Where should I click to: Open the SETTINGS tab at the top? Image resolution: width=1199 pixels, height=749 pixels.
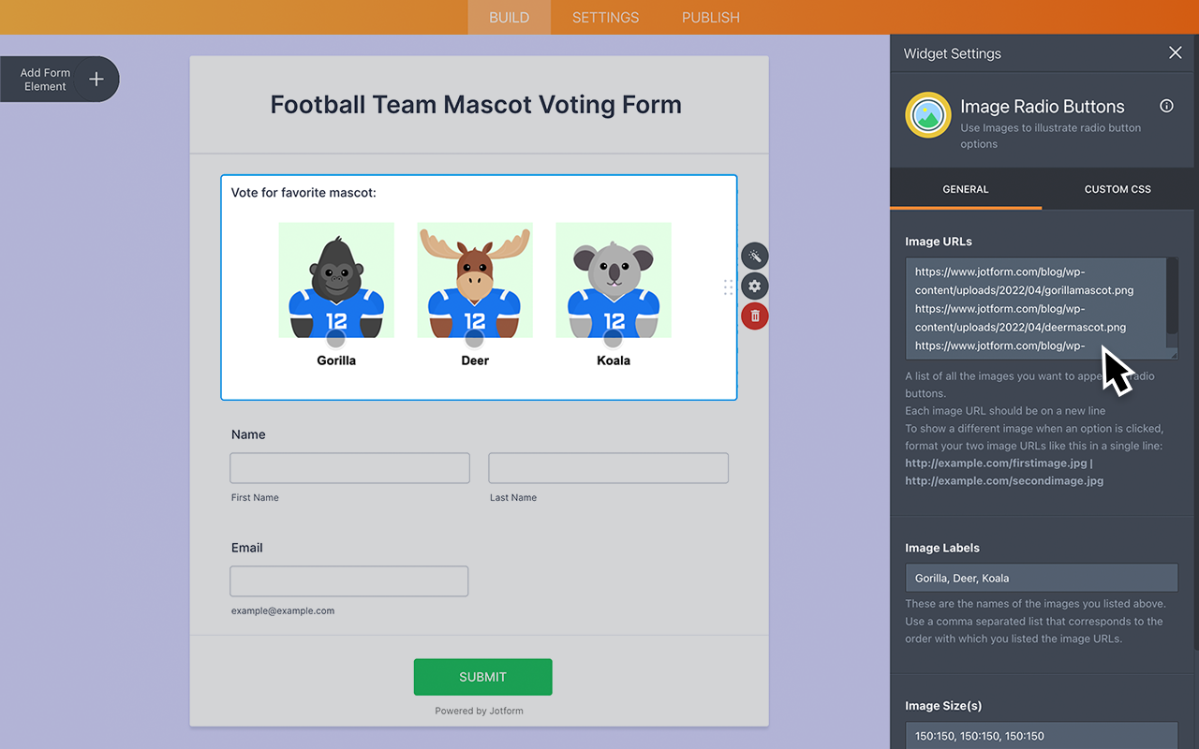pos(604,17)
